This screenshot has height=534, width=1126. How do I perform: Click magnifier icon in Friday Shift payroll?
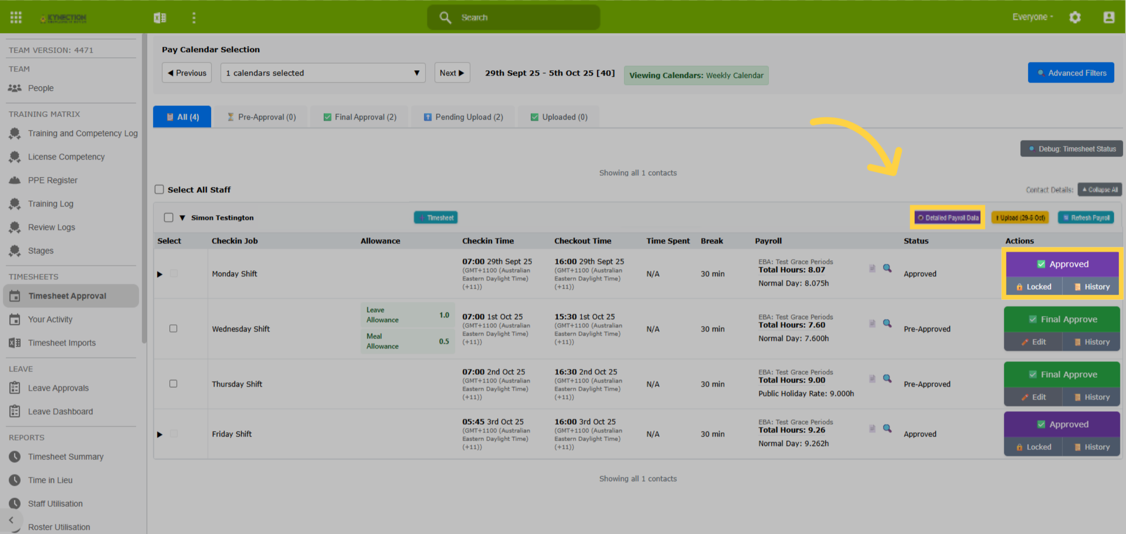887,428
